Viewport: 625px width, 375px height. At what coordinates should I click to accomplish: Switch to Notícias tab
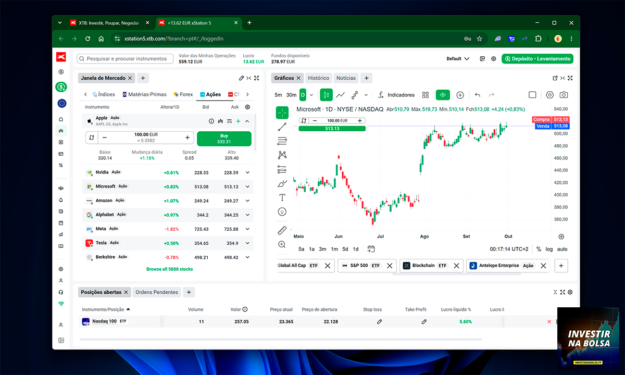346,78
